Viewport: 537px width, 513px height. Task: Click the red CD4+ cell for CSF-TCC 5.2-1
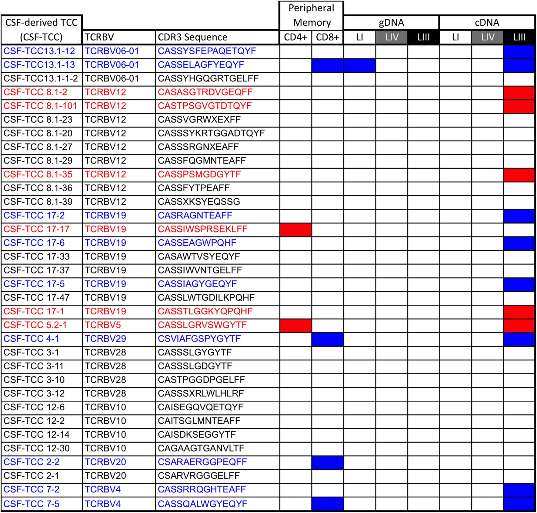click(295, 325)
